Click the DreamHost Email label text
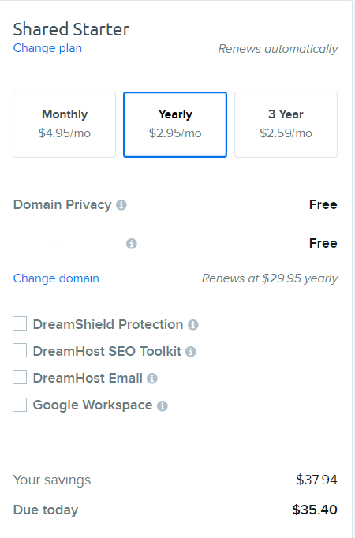The image size is (355, 538). (x=88, y=378)
